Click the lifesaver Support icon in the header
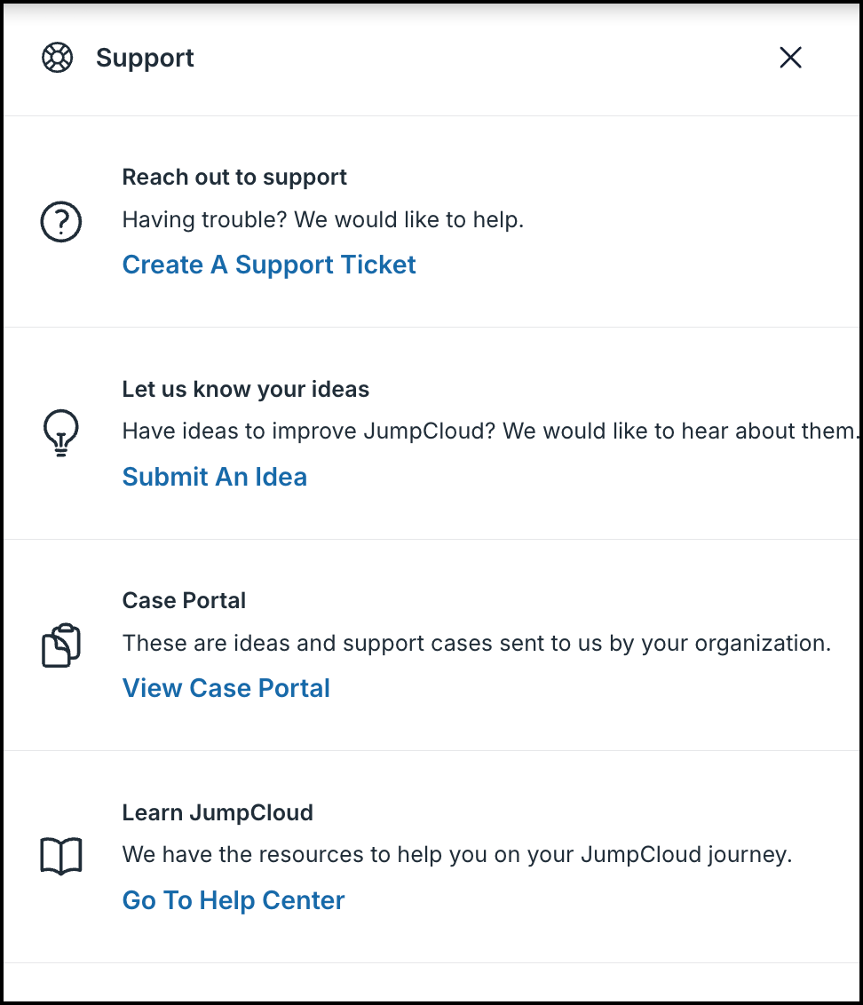The height and width of the screenshot is (1005, 863). tap(57, 57)
